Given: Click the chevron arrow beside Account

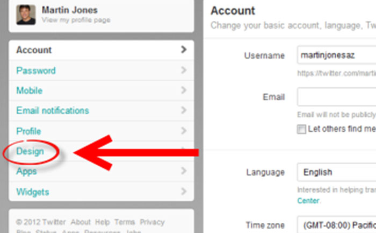Looking at the screenshot, I should coord(184,50).
